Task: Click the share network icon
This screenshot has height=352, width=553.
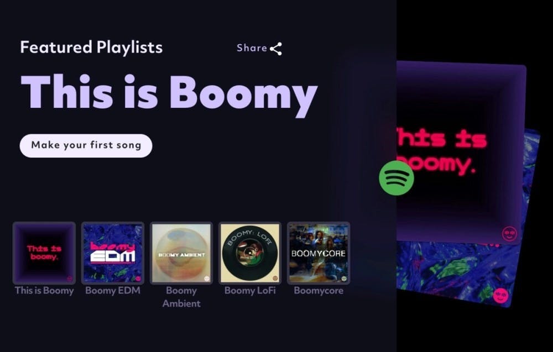Action: point(276,49)
